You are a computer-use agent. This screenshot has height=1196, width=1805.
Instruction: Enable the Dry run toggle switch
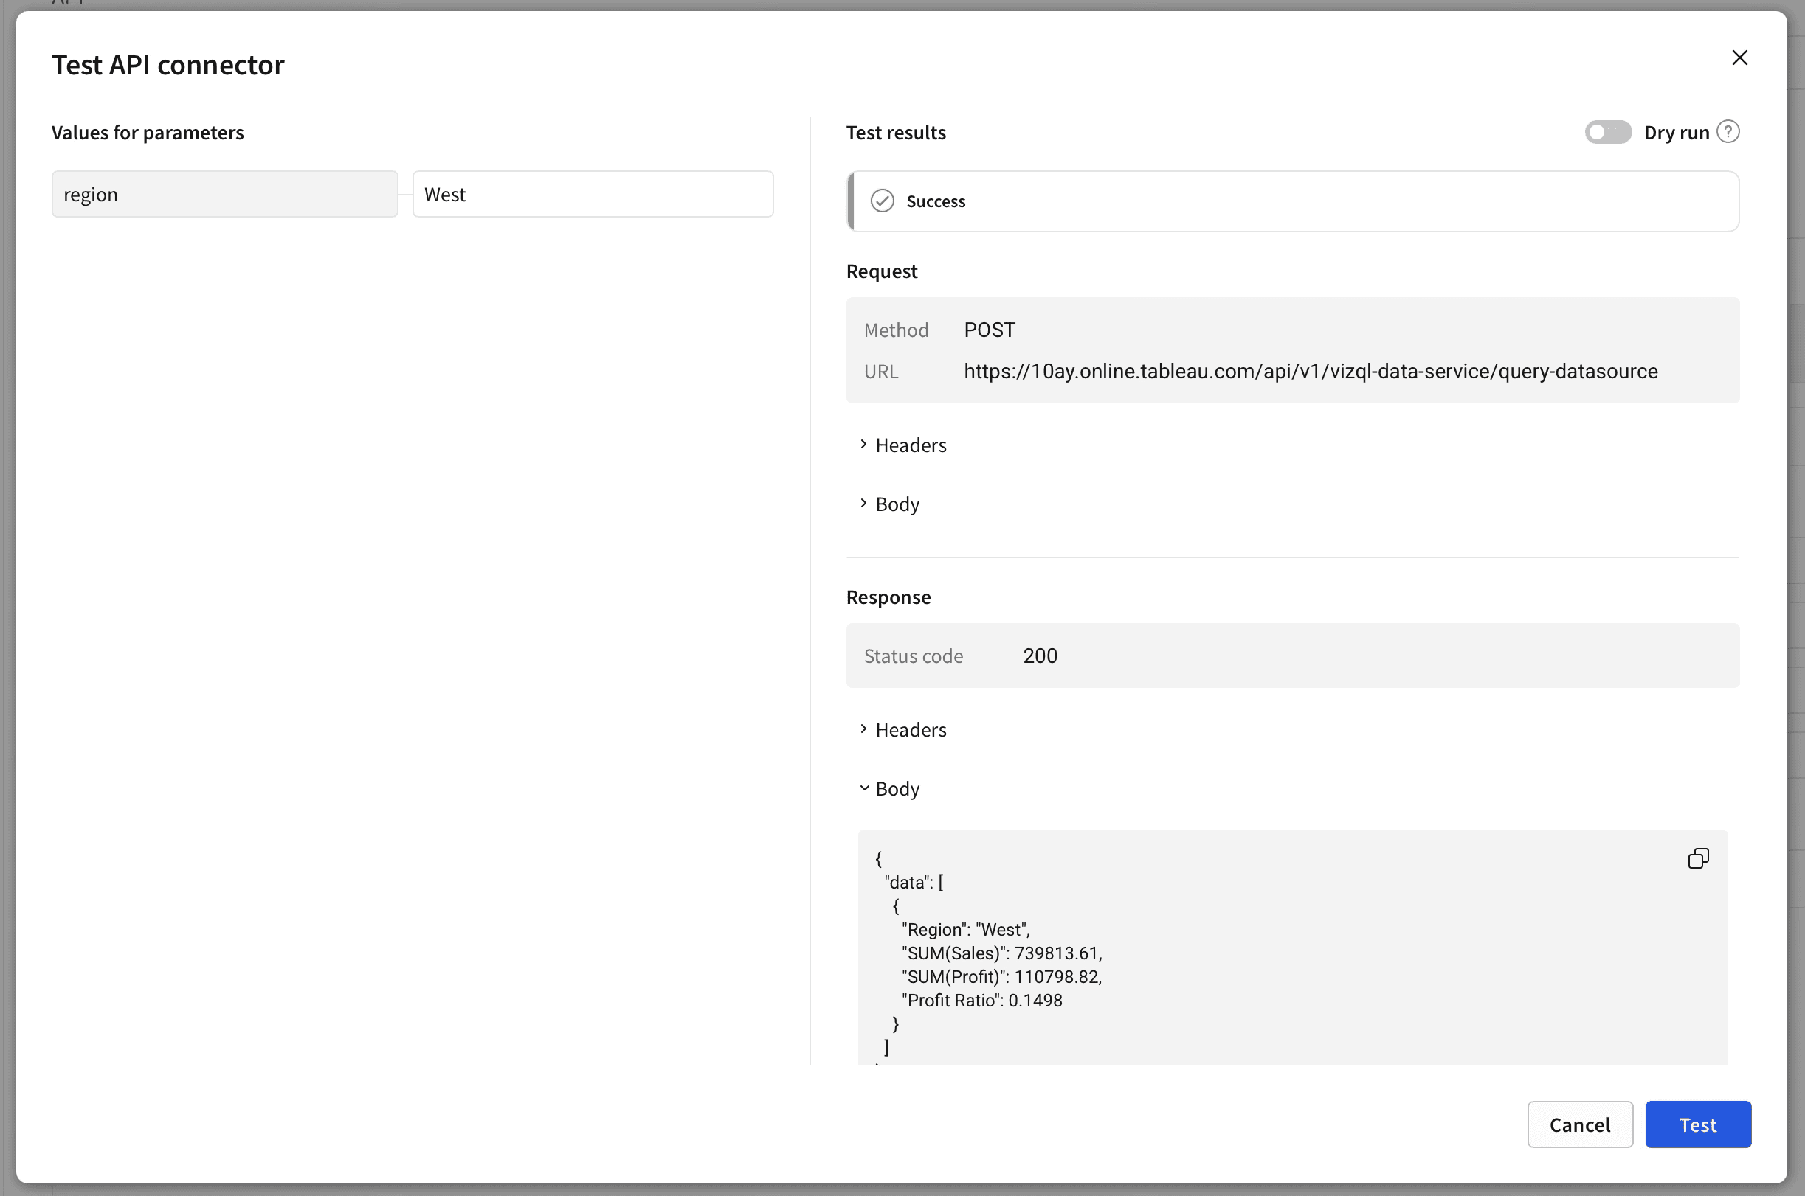point(1607,132)
